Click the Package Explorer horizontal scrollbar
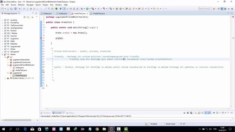235x132 pixels. click(x=17, y=120)
